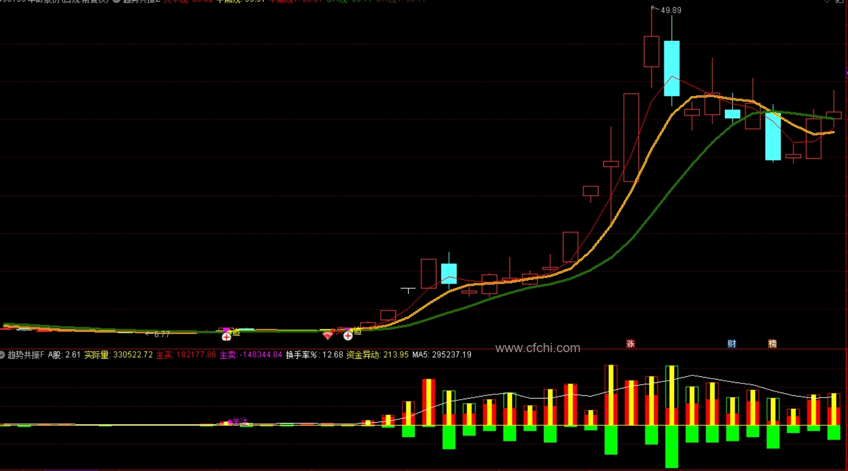Click the magenta 关注 signal label
The height and width of the screenshot is (471, 848).
[240, 421]
